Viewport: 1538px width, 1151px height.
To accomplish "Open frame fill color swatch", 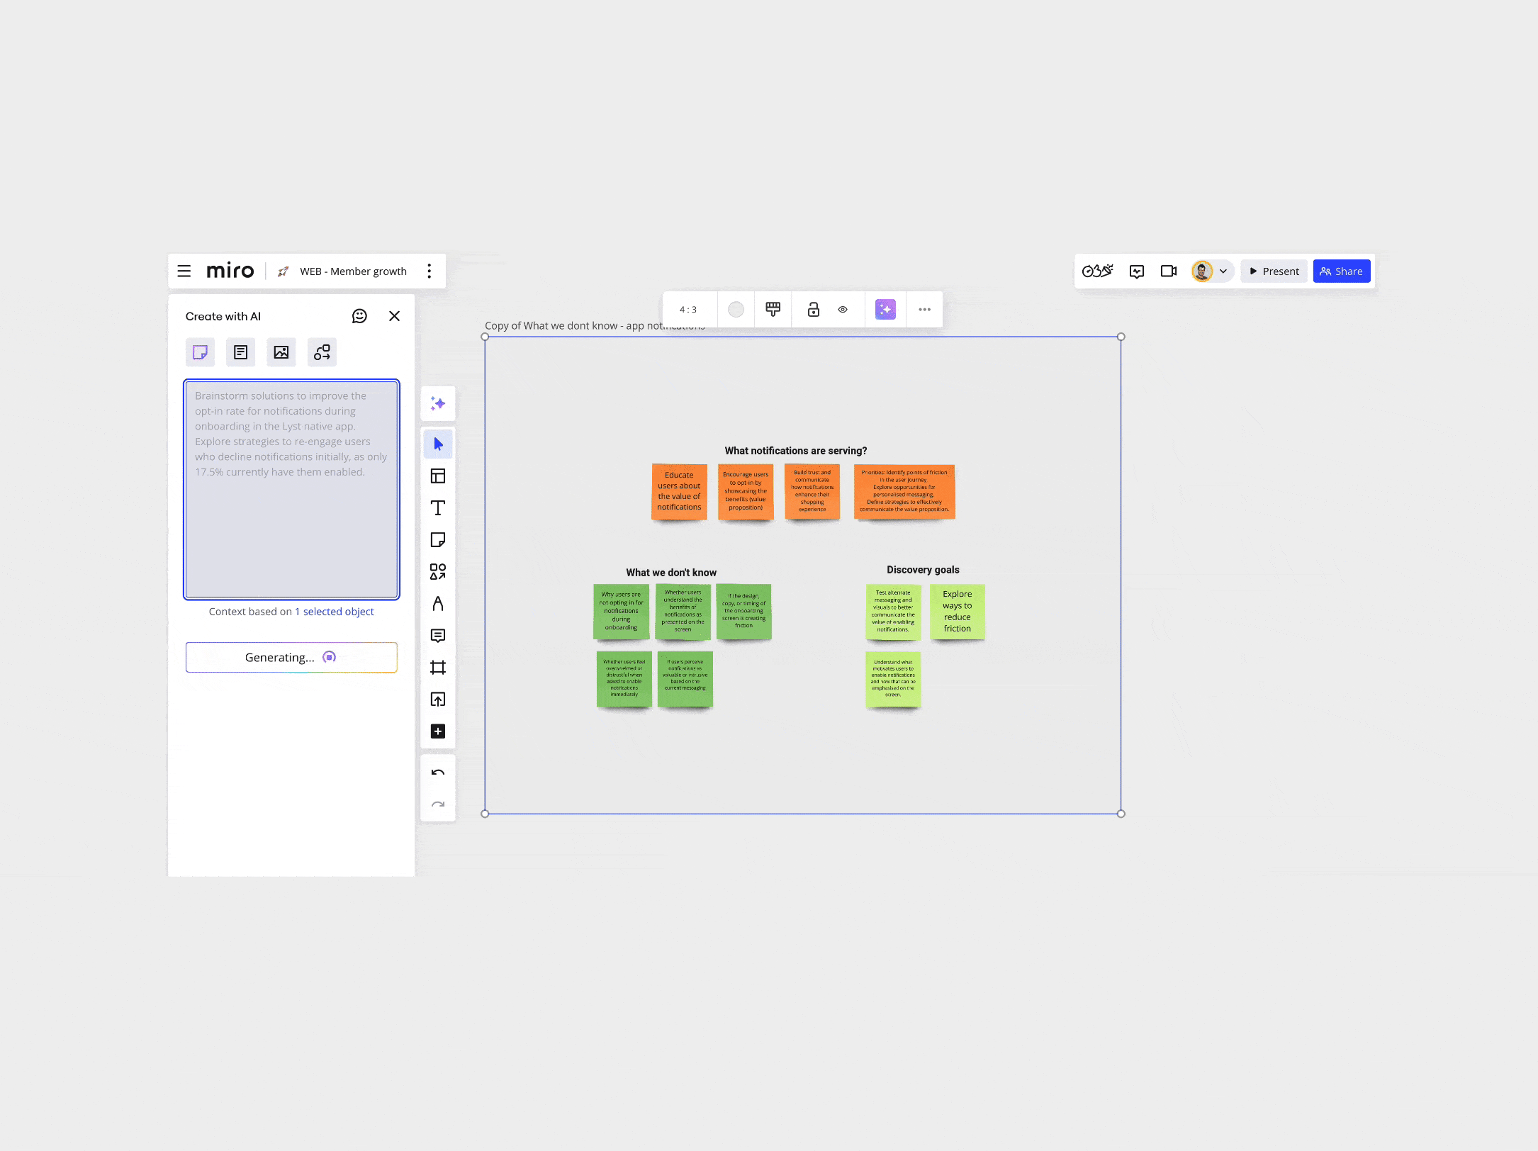I will click(x=736, y=310).
